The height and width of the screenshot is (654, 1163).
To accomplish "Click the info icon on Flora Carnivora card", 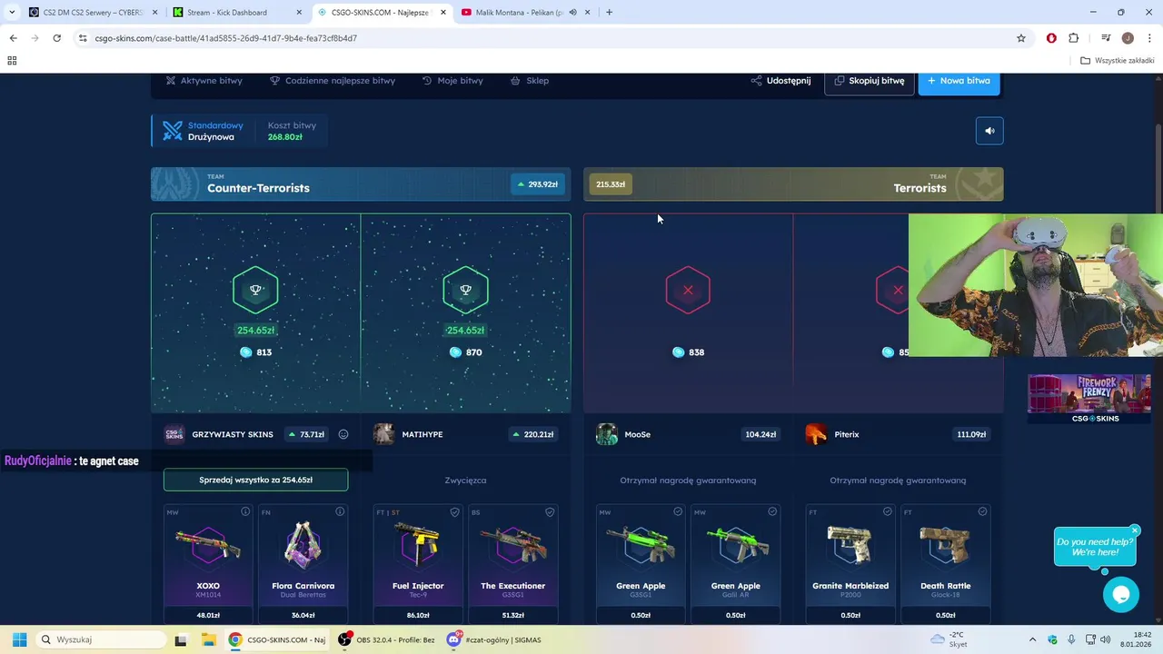I will tap(340, 512).
